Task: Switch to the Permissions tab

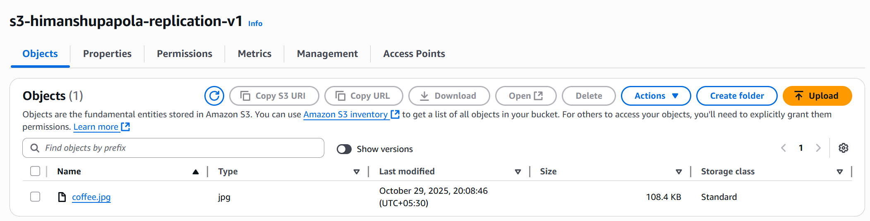Action: pyautogui.click(x=185, y=54)
